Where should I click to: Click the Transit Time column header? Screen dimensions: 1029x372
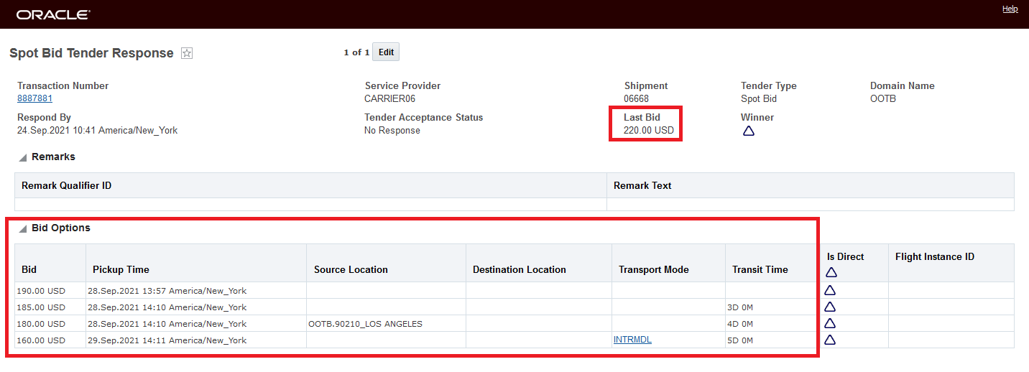click(x=760, y=269)
